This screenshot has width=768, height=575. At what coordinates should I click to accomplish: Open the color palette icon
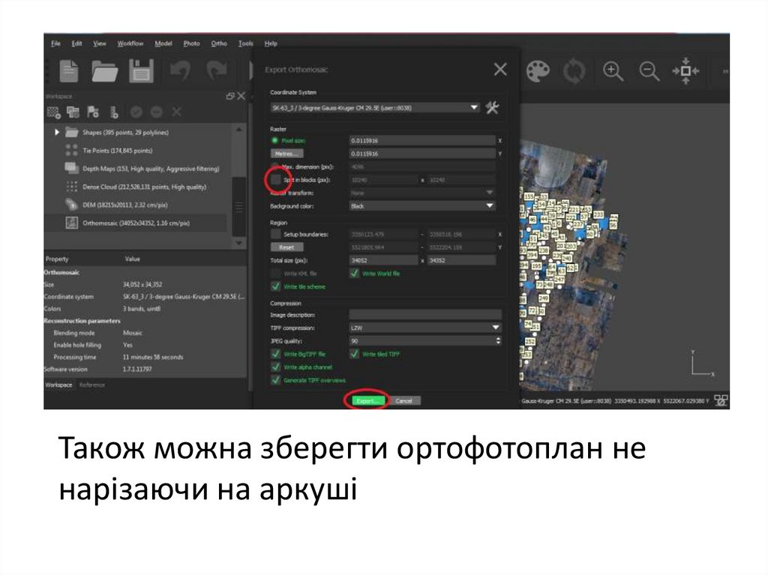(538, 71)
